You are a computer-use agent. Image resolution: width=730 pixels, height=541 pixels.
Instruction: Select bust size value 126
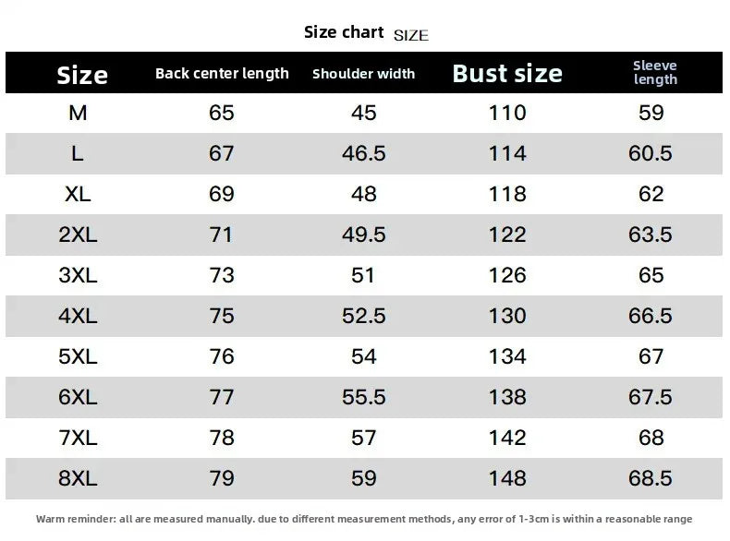507,275
